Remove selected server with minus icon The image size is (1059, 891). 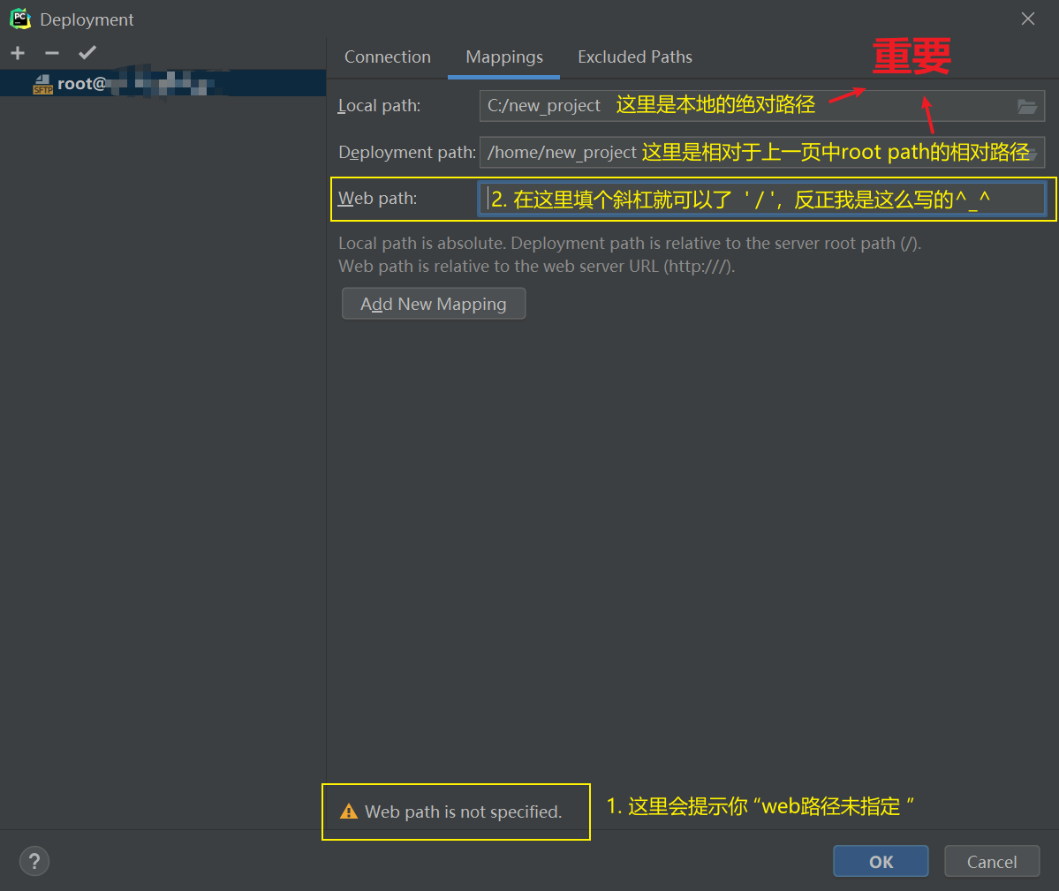coord(52,53)
